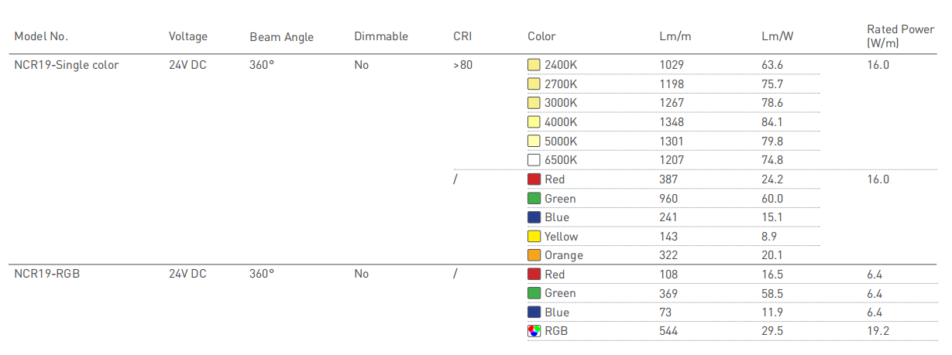The width and height of the screenshot is (952, 355).
Task: Click the Model No. column header
Action: click(41, 36)
